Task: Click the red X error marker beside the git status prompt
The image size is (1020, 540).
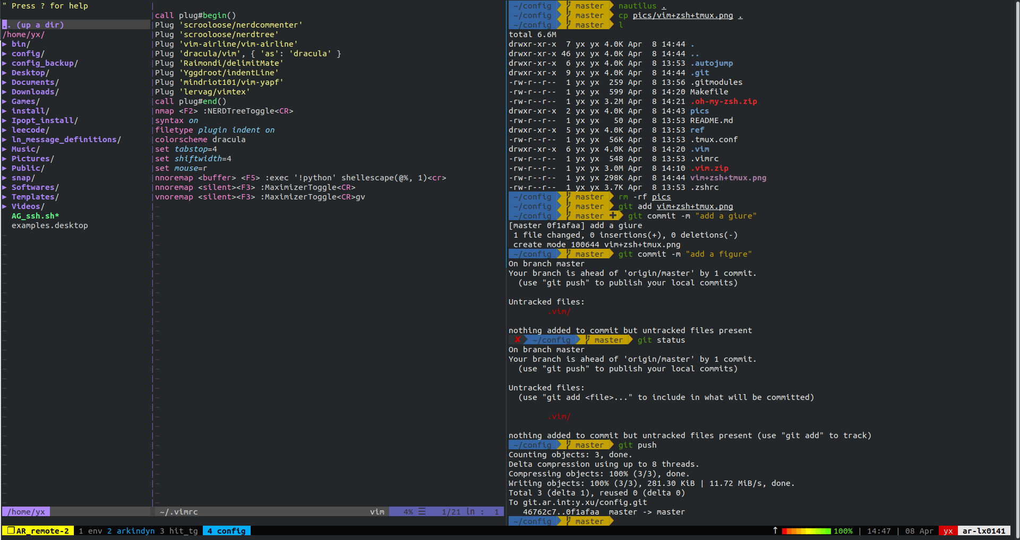Action: (x=518, y=340)
